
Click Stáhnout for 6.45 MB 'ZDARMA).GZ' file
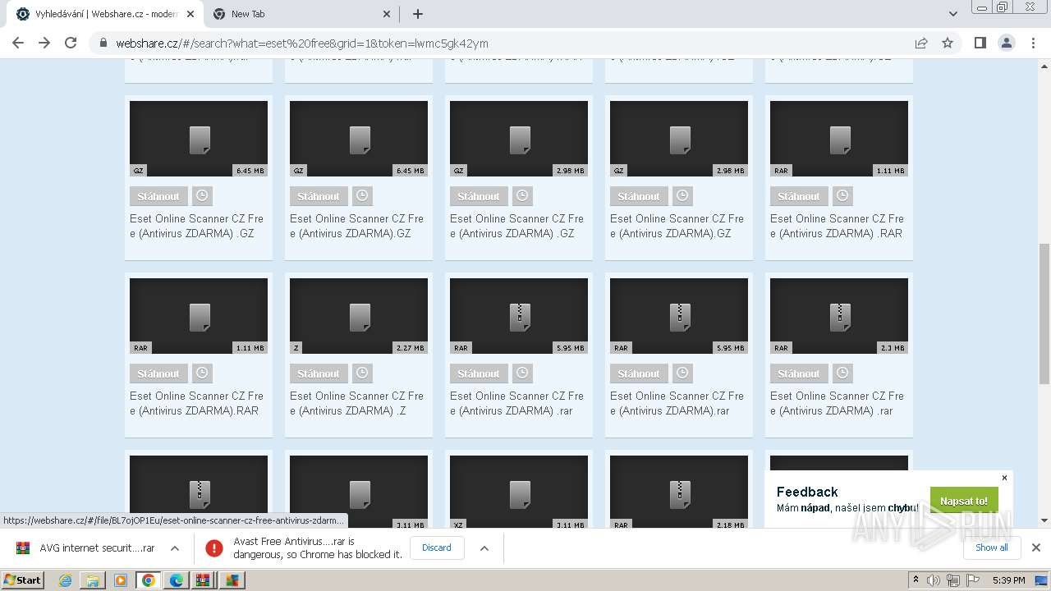pyautogui.click(x=319, y=196)
